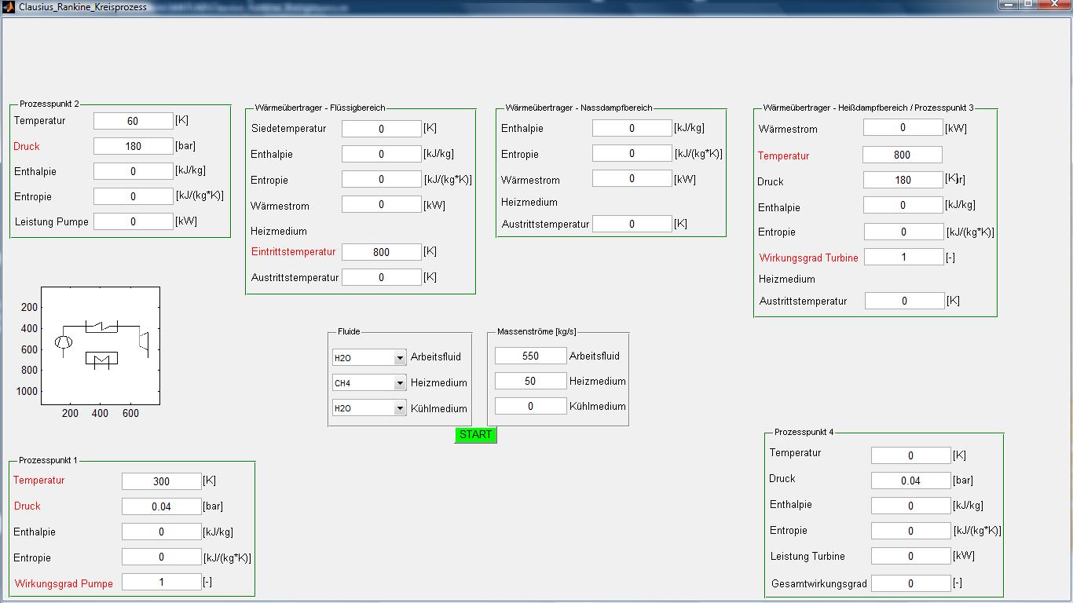Click the MATLAB icon in the title bar
Image resolution: width=1073 pixels, height=603 pixels.
(9, 6)
